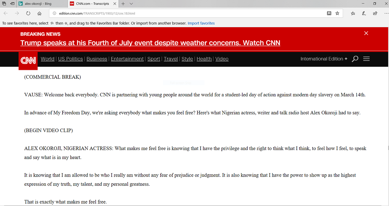Open the World section
This screenshot has width=389, height=206.
click(x=48, y=59)
